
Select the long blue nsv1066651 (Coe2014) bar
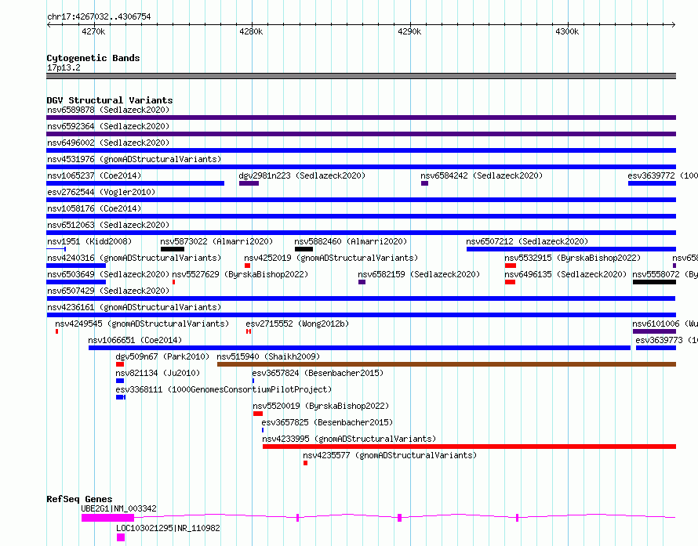(360, 348)
